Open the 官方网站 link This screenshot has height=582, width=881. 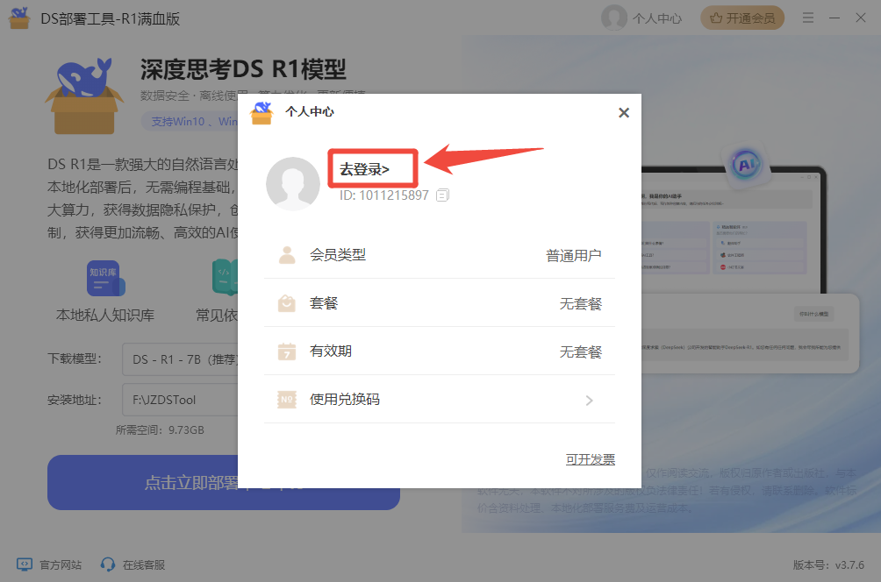(61, 564)
